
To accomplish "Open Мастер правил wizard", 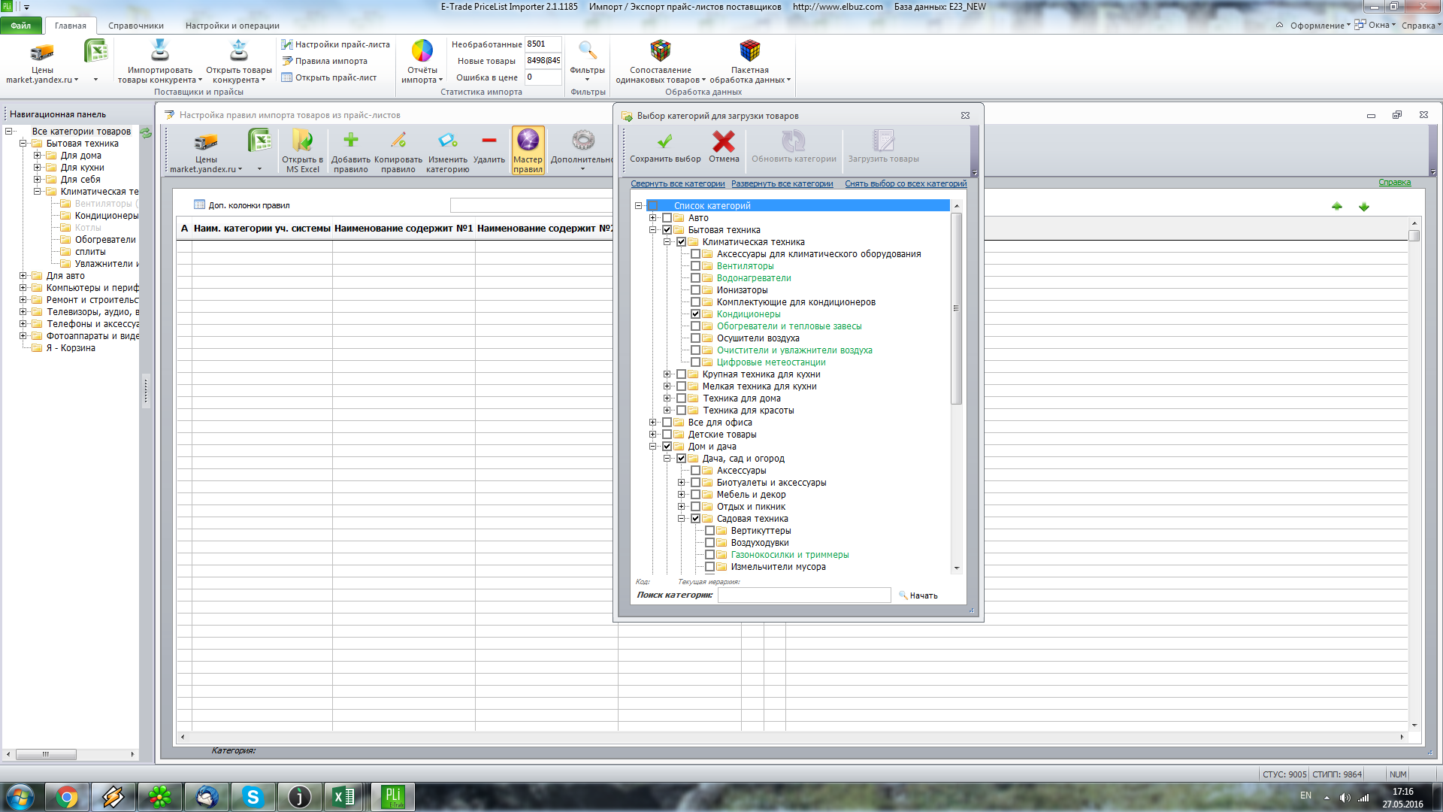I will 528,150.
